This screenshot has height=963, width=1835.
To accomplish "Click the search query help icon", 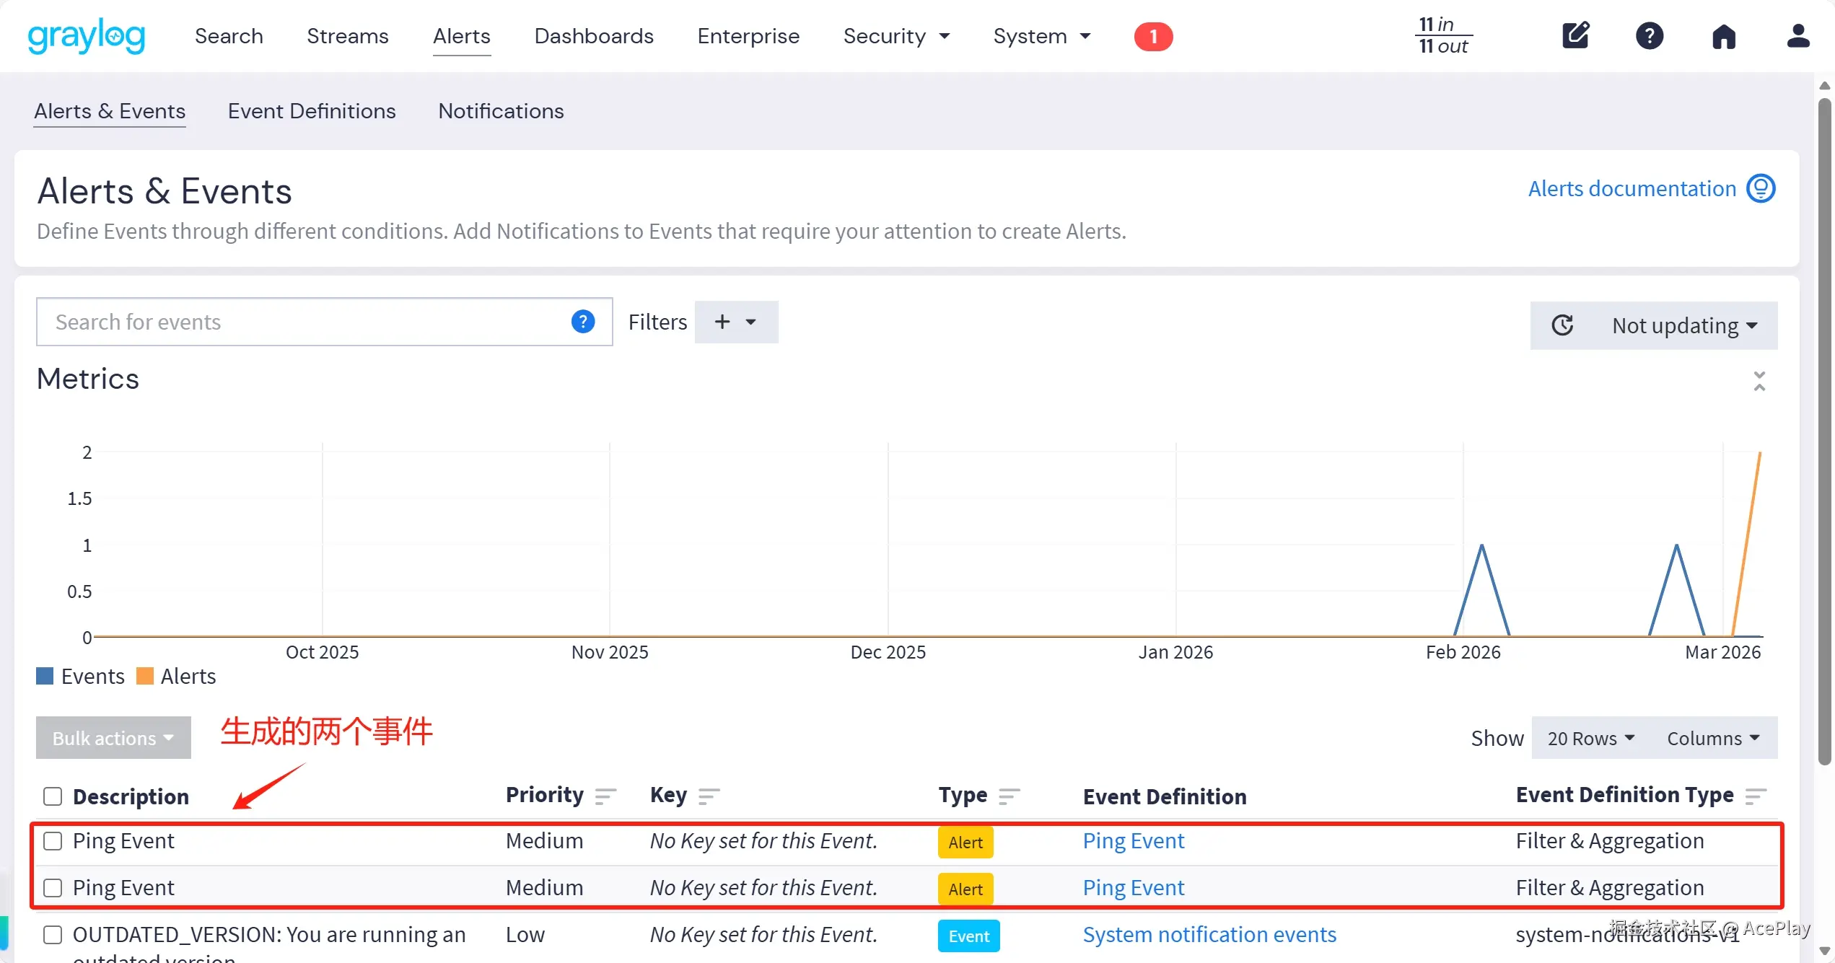I will [x=582, y=322].
